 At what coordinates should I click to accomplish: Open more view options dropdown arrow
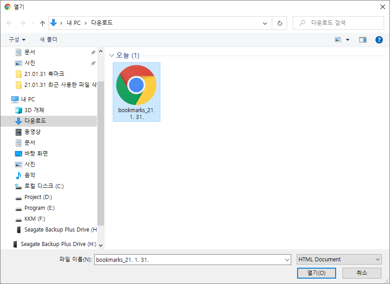[x=348, y=40]
